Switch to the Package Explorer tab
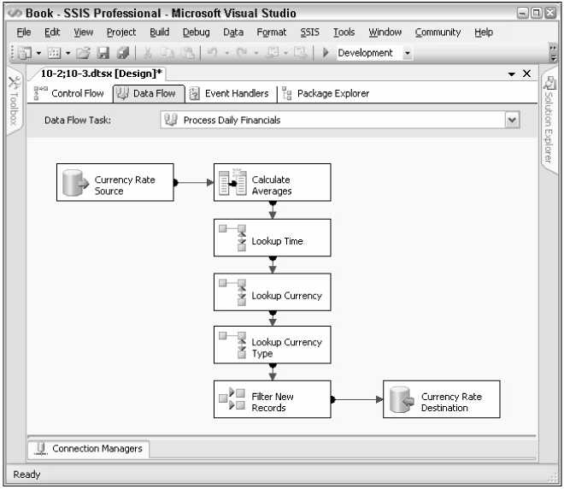 [x=326, y=93]
